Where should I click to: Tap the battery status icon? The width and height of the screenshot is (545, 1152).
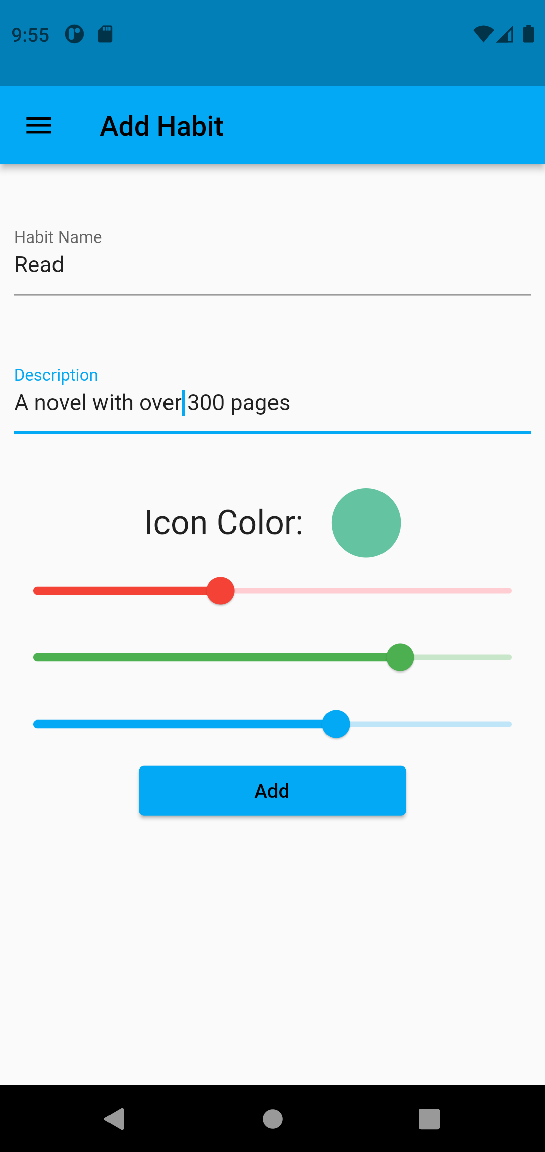[x=528, y=34]
